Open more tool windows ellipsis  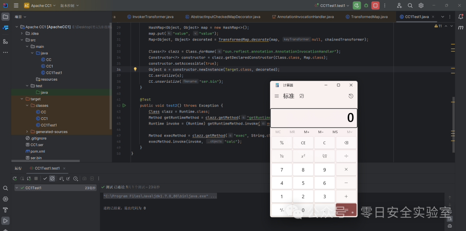(5, 53)
